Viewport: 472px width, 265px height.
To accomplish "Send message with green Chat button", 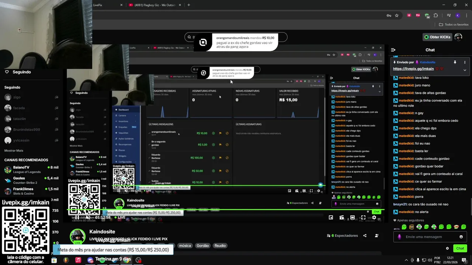I will pos(460,248).
